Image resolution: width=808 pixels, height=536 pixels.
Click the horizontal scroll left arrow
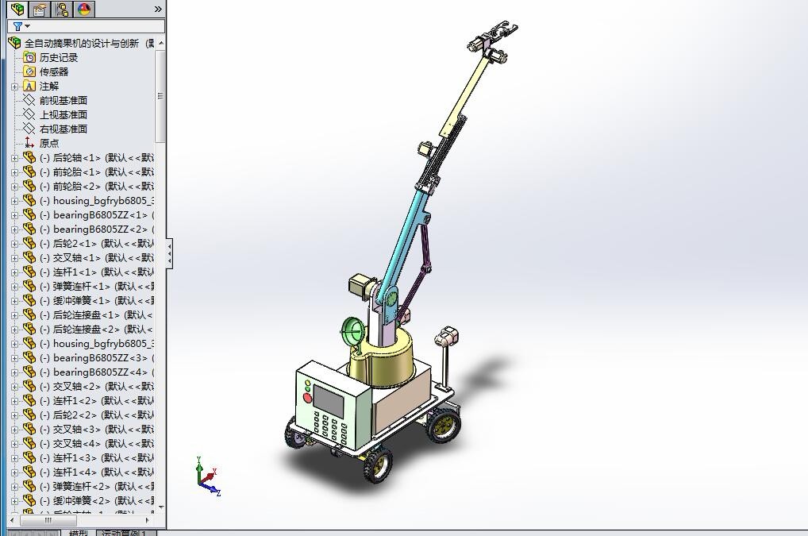coord(13,521)
